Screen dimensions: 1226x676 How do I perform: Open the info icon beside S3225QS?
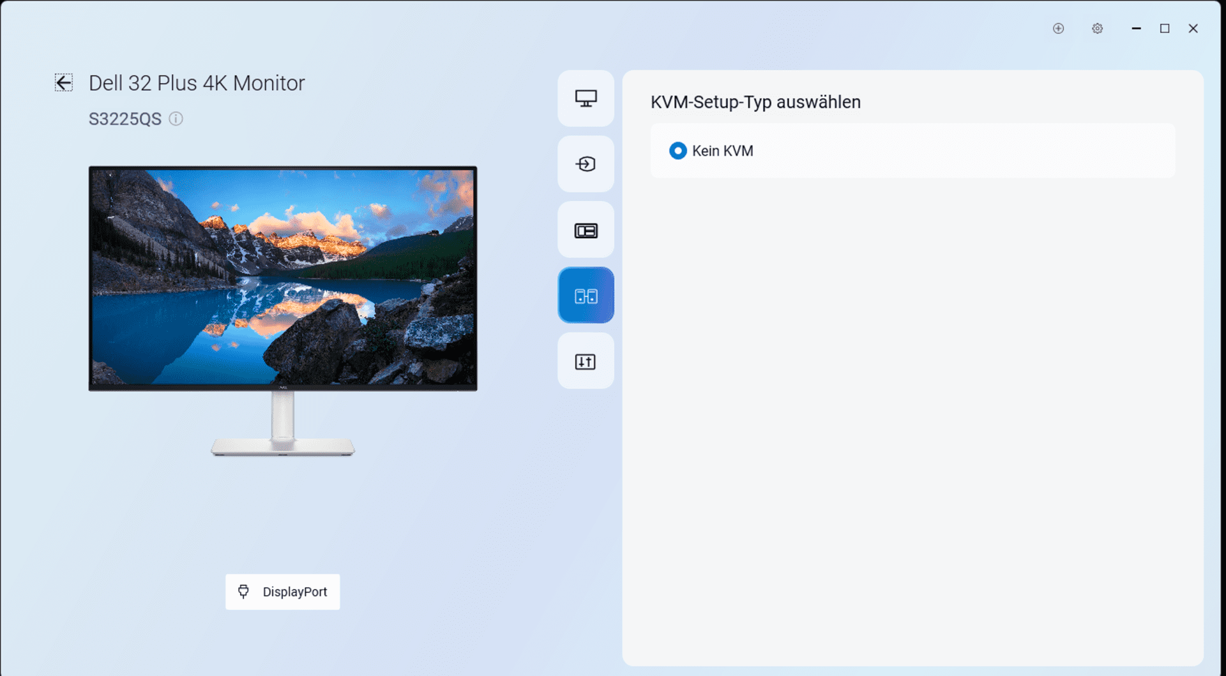pyautogui.click(x=176, y=119)
